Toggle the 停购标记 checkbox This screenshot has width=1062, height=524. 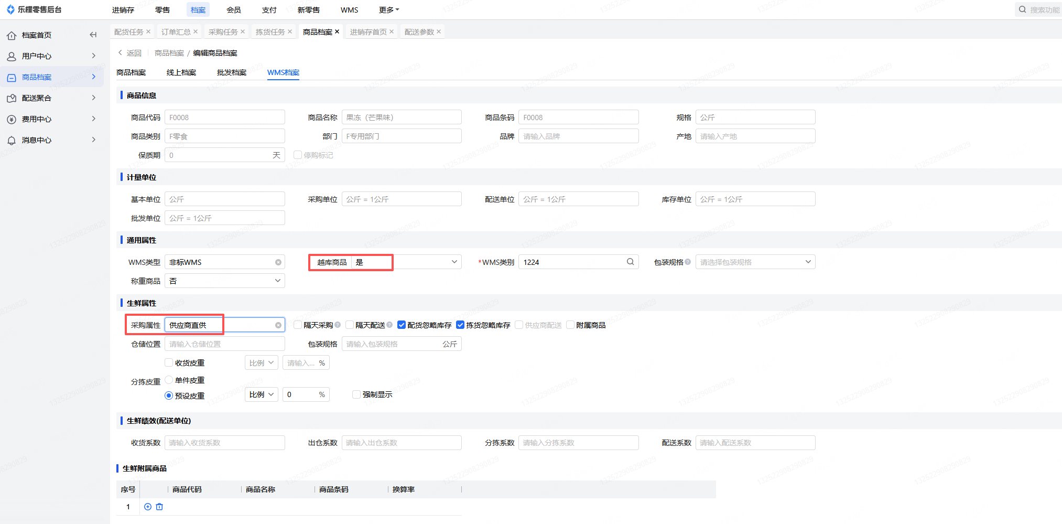[x=298, y=155]
